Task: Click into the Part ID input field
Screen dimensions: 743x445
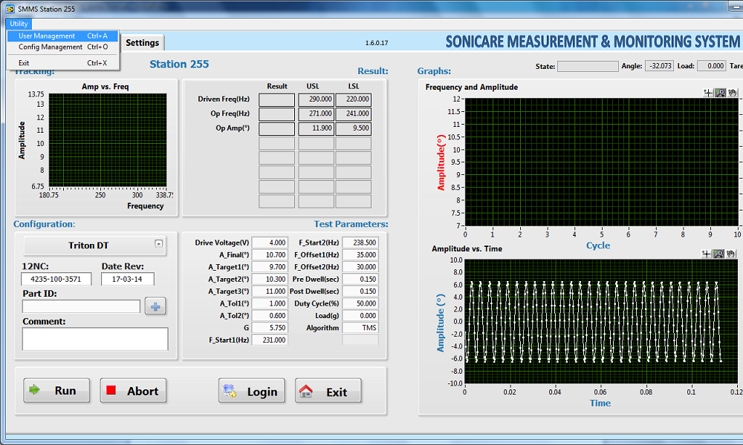Action: (81, 306)
